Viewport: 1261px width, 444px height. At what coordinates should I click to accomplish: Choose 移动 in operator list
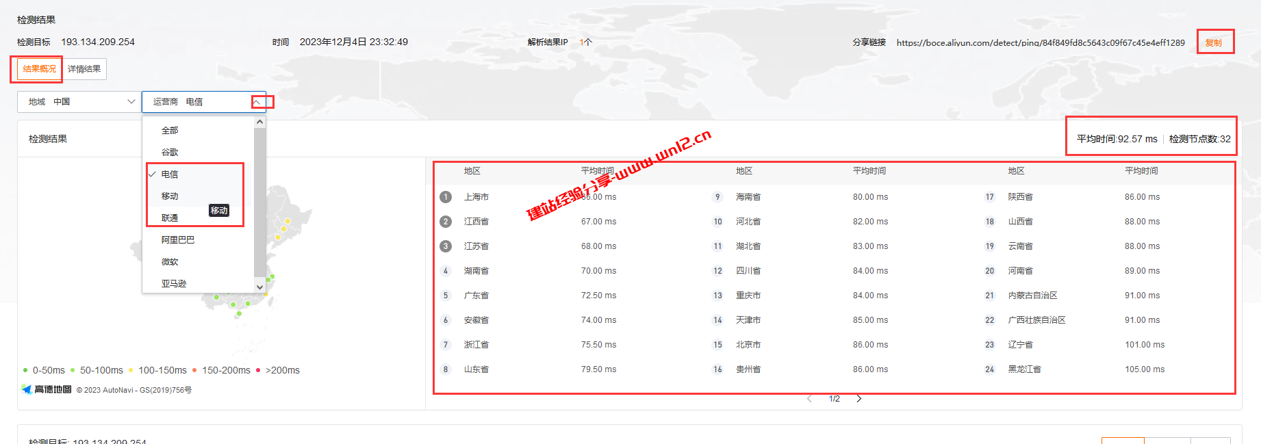tap(198, 196)
